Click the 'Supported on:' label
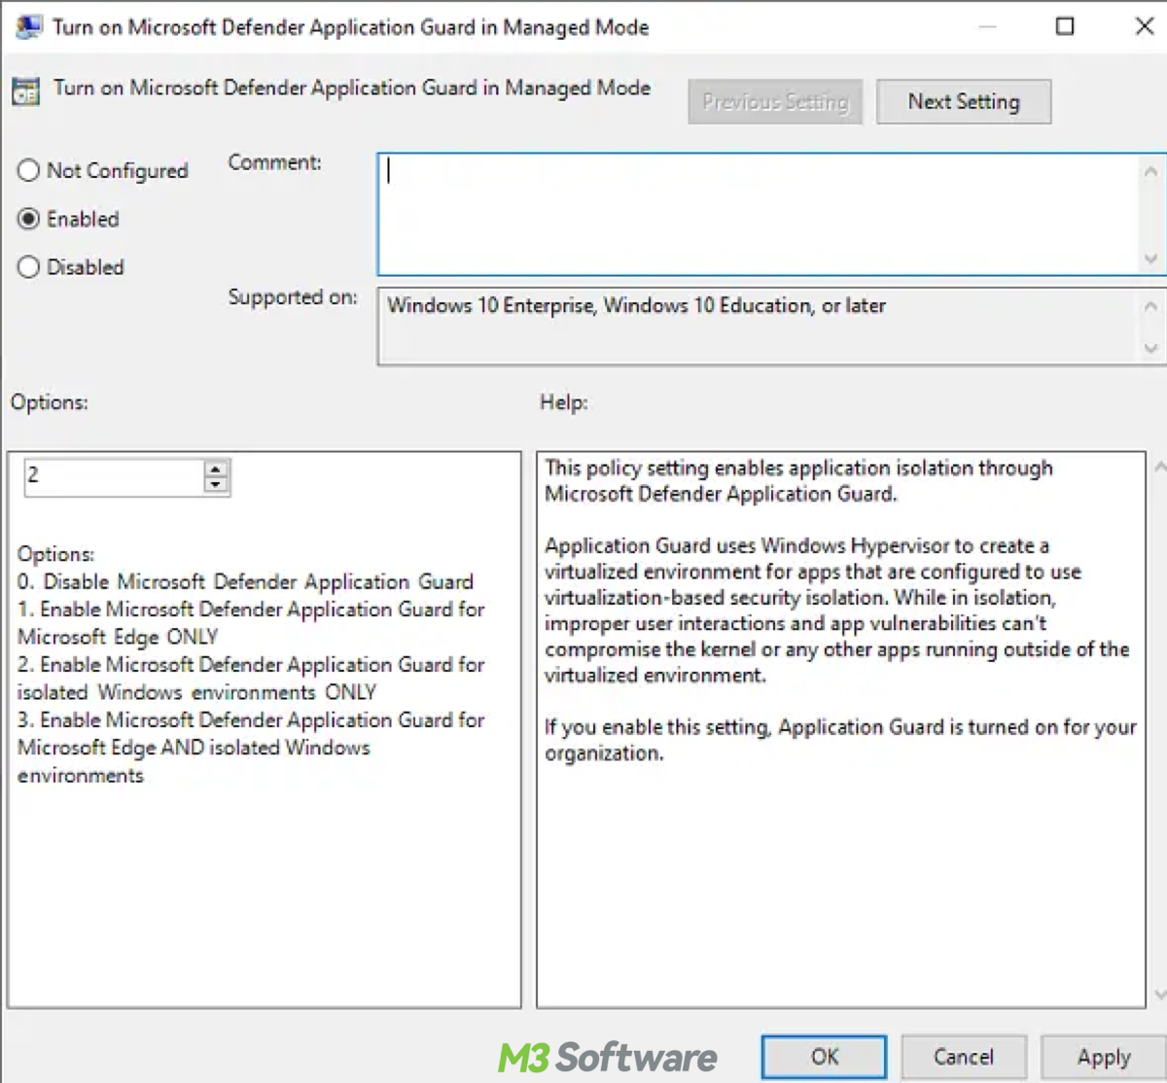This screenshot has height=1083, width=1167. [x=293, y=297]
